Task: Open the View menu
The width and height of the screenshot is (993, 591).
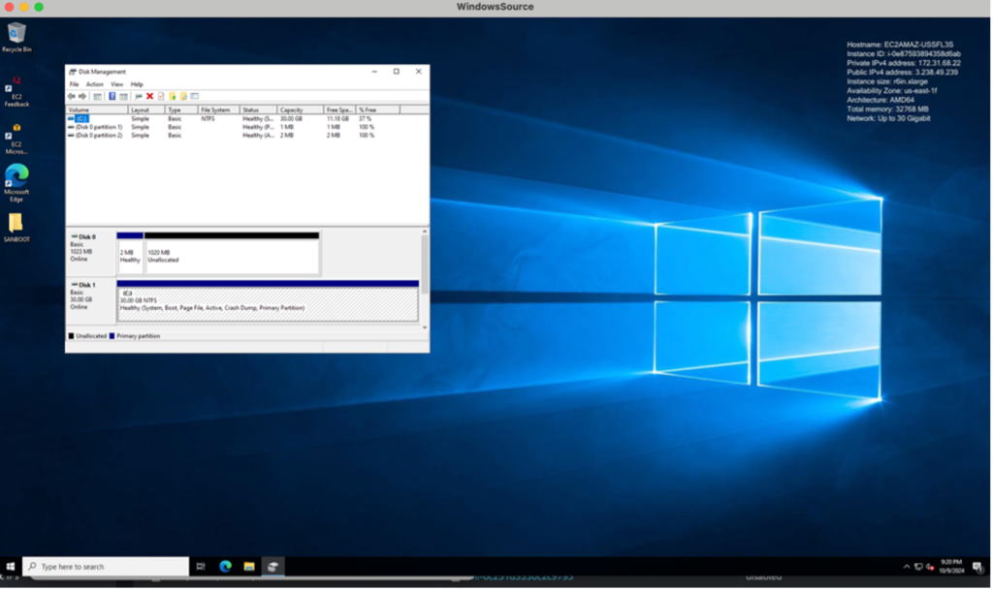Action: coord(116,84)
